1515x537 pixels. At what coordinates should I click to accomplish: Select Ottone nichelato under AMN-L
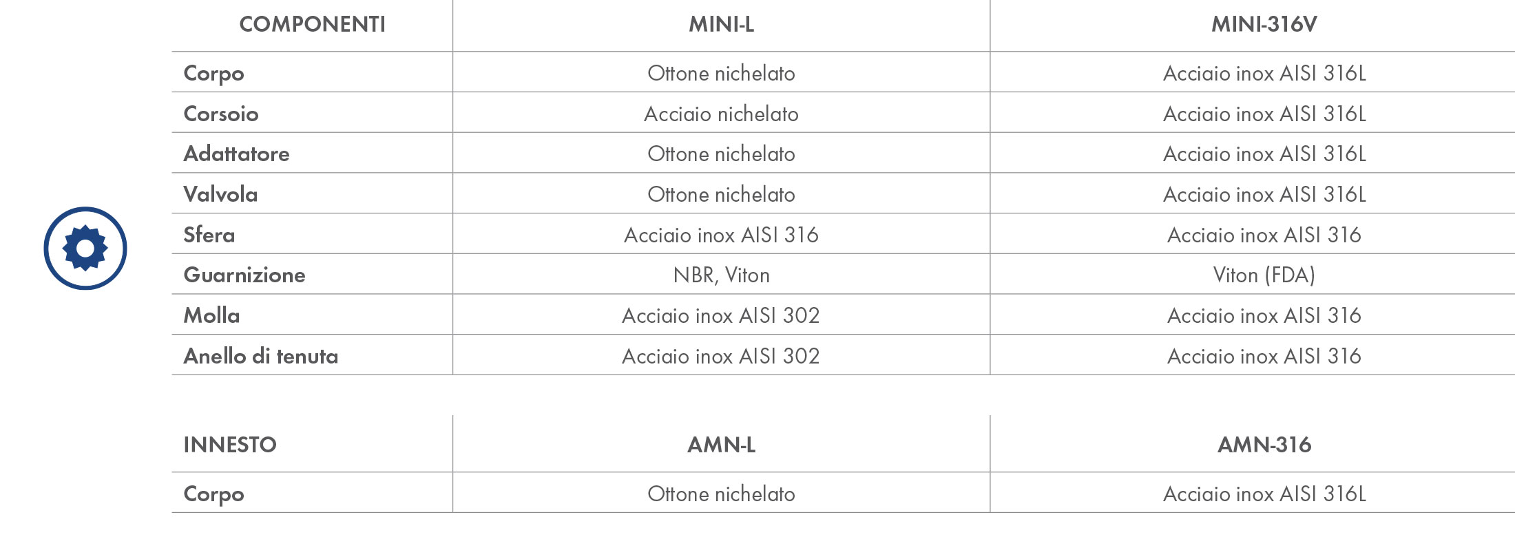point(721,494)
